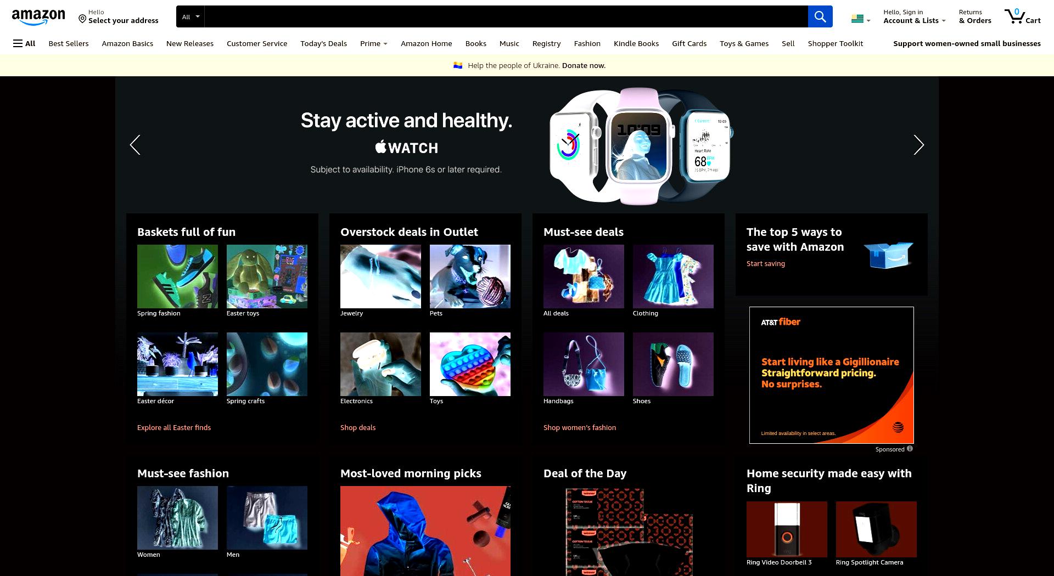This screenshot has height=576, width=1054.
Task: Expand the Account & Lists menu
Action: pyautogui.click(x=914, y=16)
